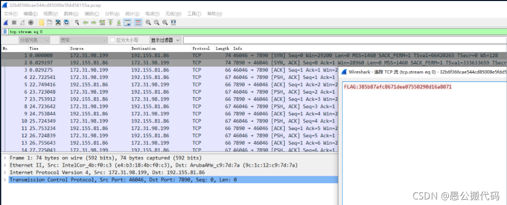Click the open capture file folder icon
This screenshot has width=507, height=205.
point(41,23)
